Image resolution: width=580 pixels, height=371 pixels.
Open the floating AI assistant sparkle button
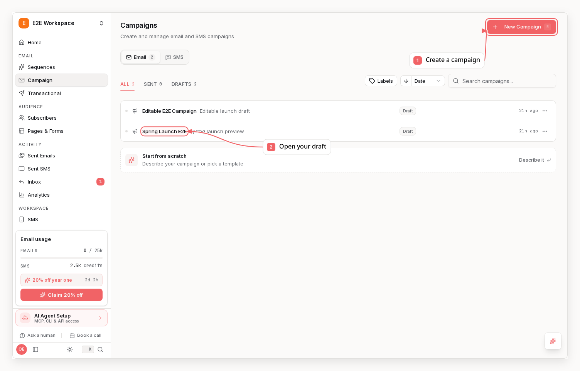pyautogui.click(x=553, y=341)
